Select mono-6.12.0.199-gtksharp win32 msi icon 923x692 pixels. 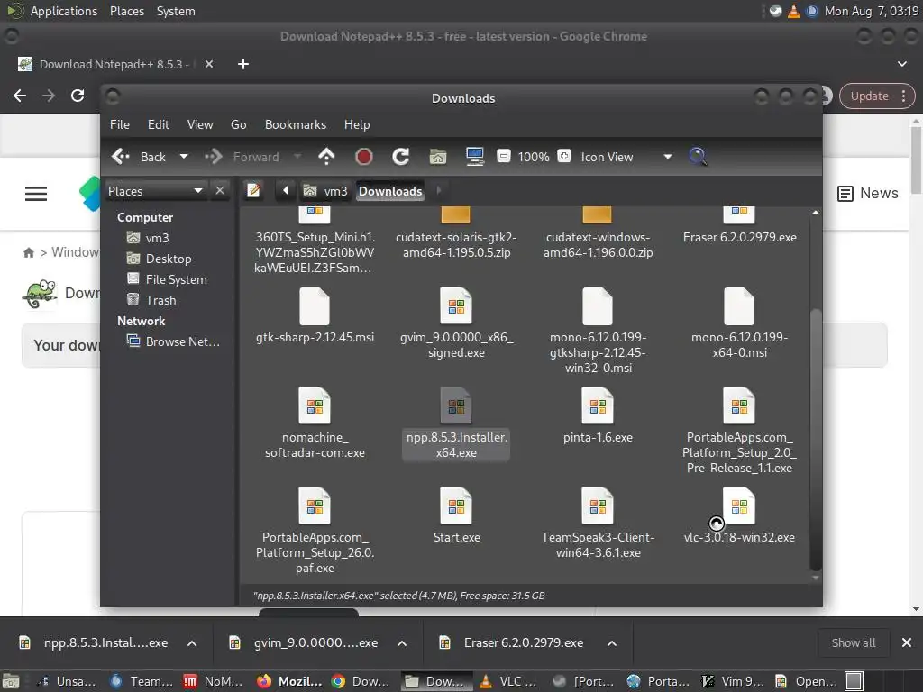pos(598,306)
